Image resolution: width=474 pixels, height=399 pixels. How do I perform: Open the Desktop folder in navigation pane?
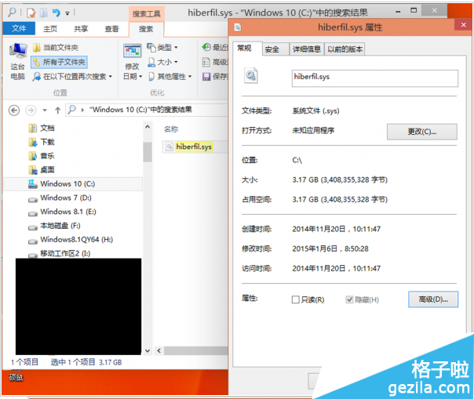[42, 170]
